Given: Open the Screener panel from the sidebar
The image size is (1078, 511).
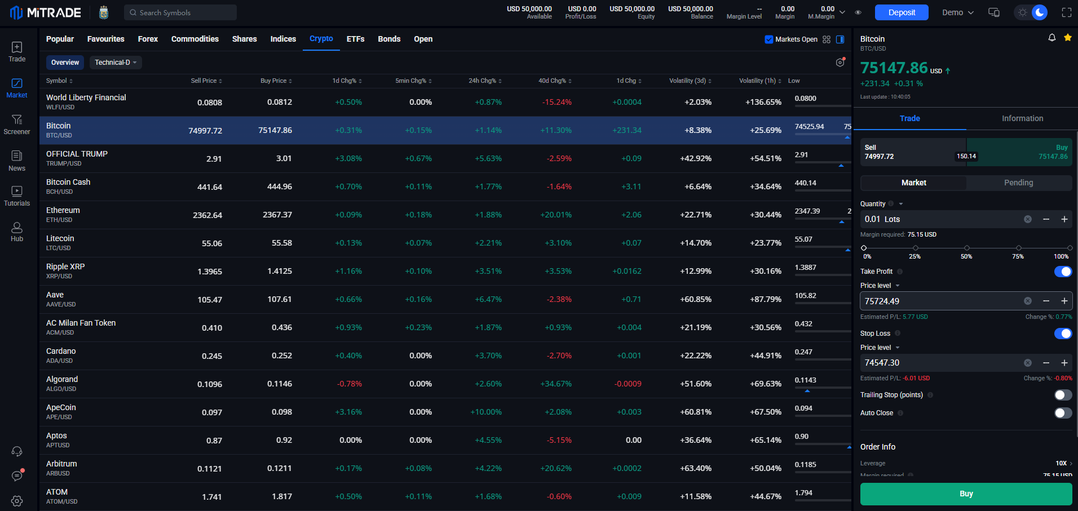Looking at the screenshot, I should (16, 124).
